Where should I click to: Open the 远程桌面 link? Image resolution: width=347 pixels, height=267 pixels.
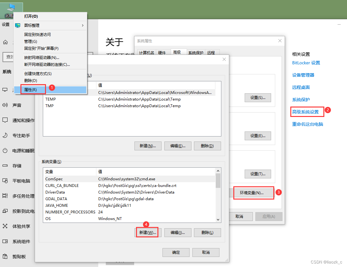(301, 87)
